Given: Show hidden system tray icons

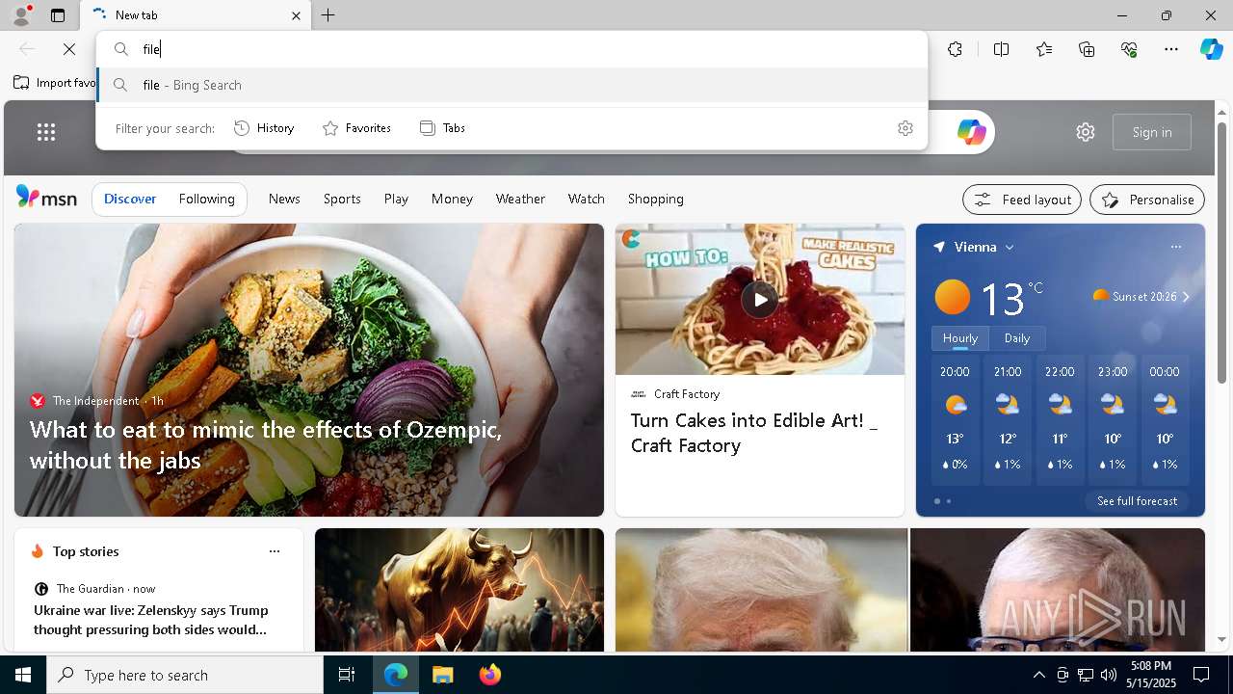Looking at the screenshot, I should [x=1038, y=675].
